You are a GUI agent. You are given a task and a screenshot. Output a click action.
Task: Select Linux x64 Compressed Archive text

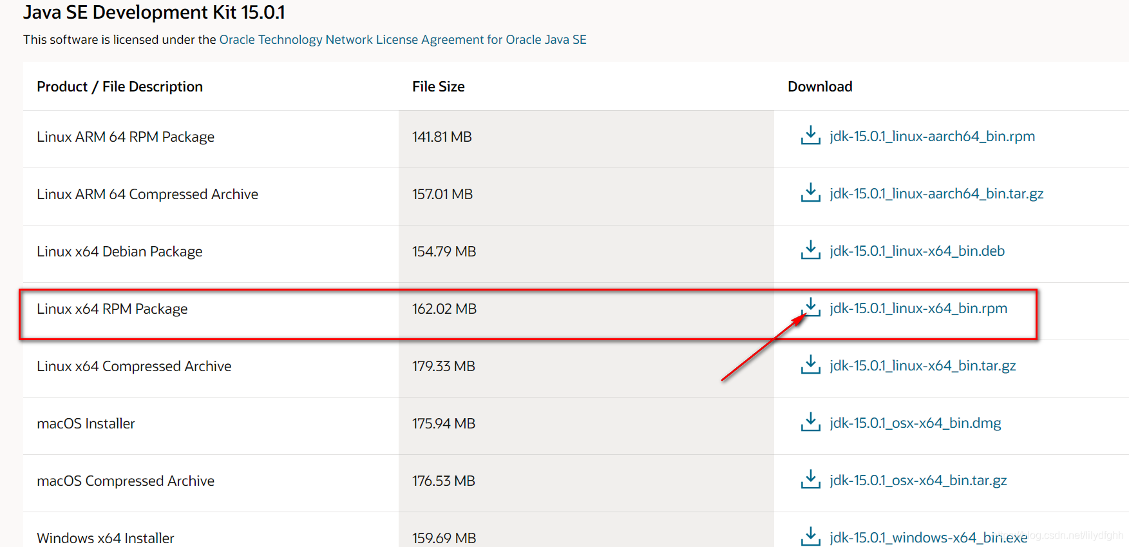(134, 366)
